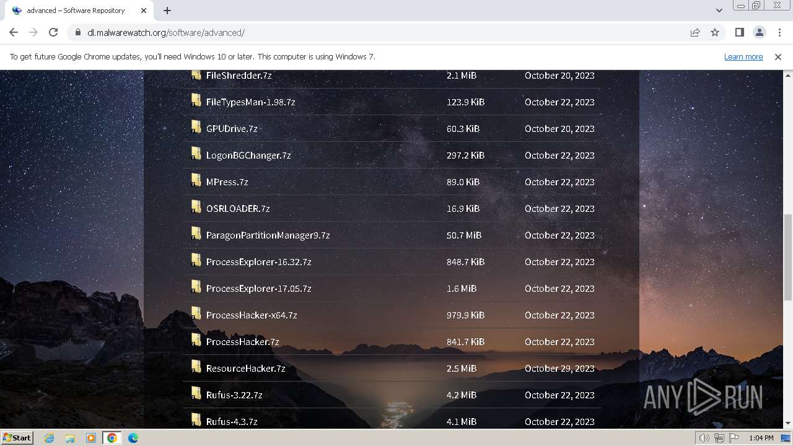Open the Chrome profile avatar
Image resolution: width=793 pixels, height=446 pixels.
tap(759, 32)
